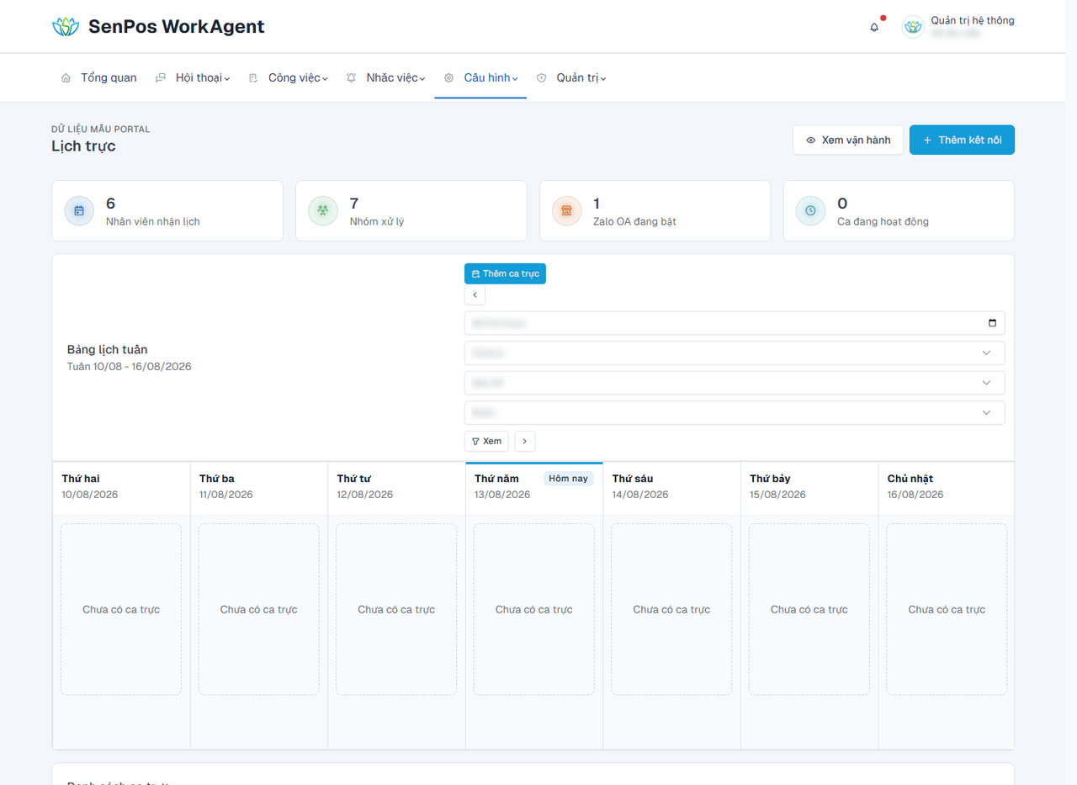Viewport: 1077px width, 785px height.
Task: Add a shift with Thêm ca trực
Action: (x=505, y=273)
